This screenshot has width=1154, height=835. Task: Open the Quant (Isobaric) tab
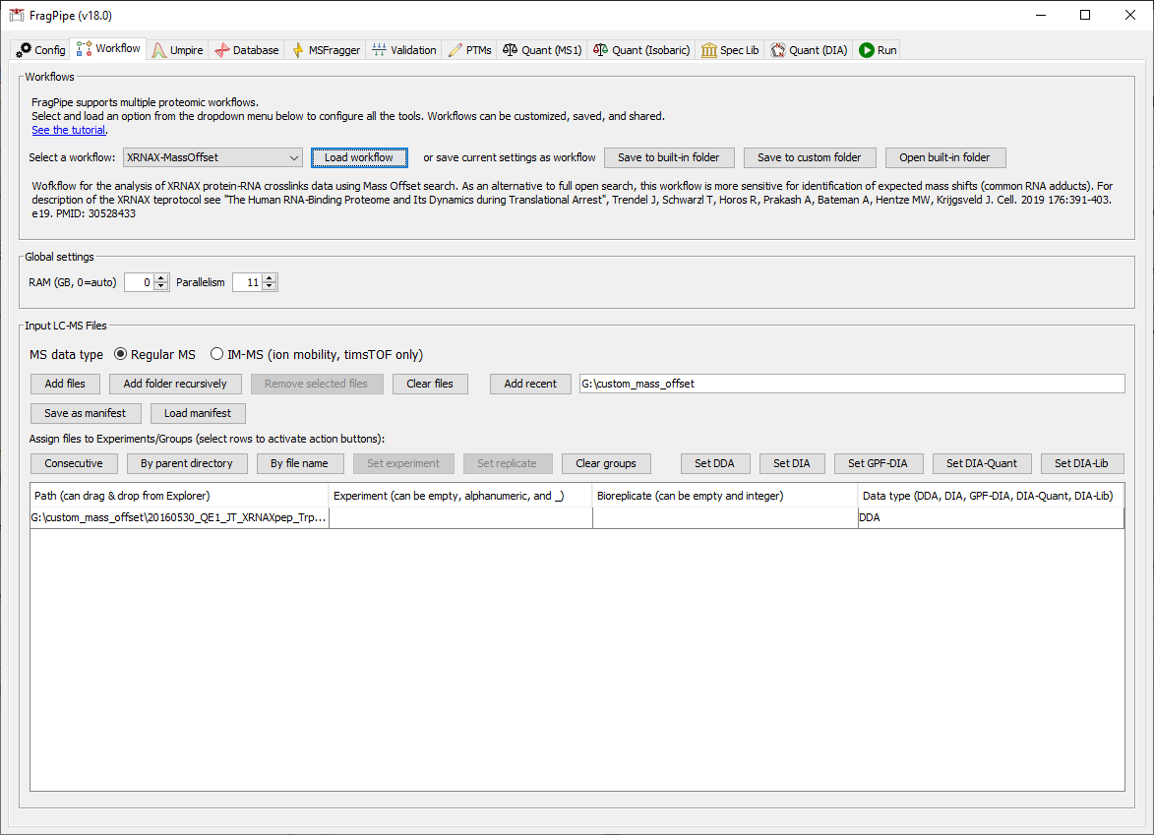tap(641, 50)
